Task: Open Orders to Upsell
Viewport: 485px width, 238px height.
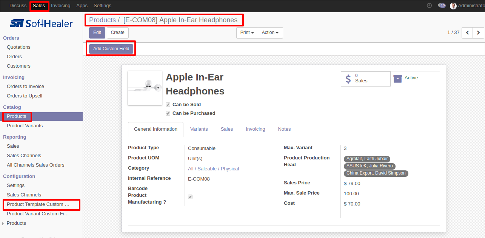Action: click(x=25, y=96)
